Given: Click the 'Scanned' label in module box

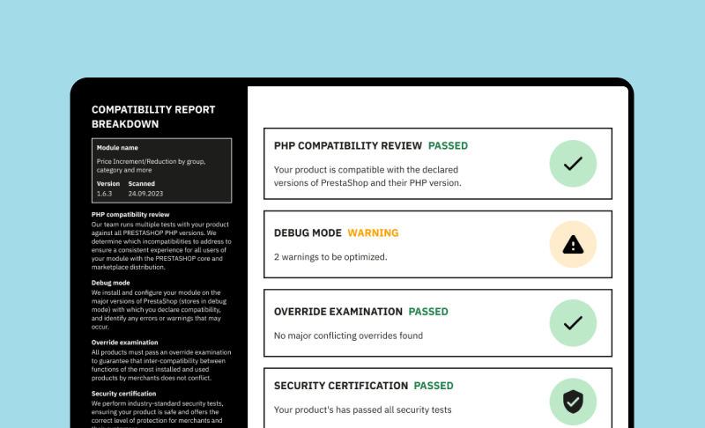Looking at the screenshot, I should coord(141,184).
